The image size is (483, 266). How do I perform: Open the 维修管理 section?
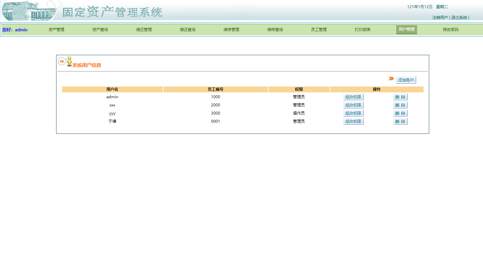[231, 29]
